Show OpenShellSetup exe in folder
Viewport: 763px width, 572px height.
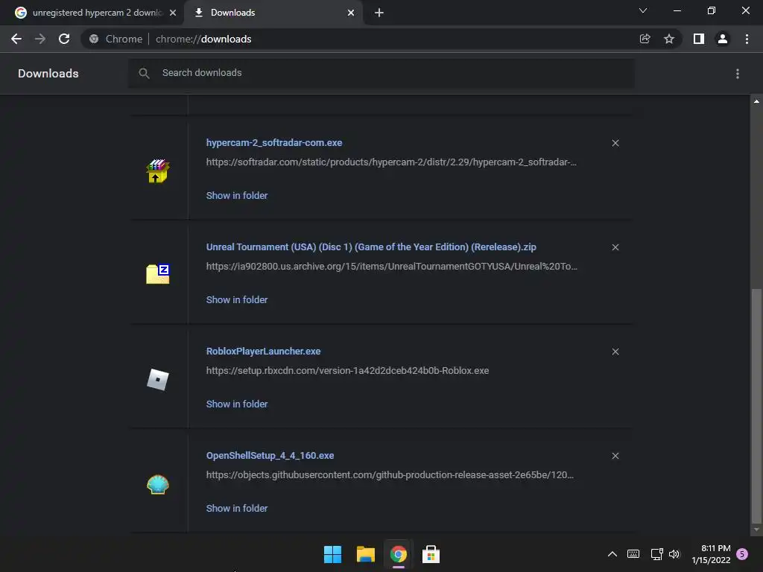click(237, 508)
